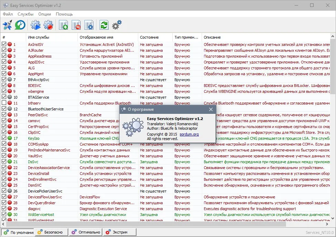Open the sordum.org link
The width and height of the screenshot is (336, 237).
(189, 134)
